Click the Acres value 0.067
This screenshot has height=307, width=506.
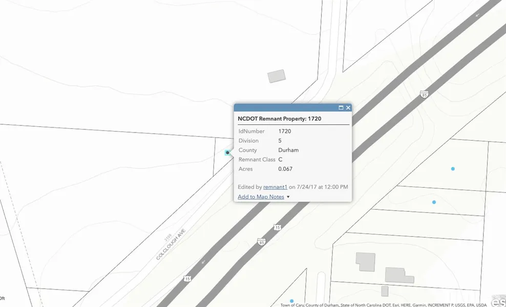(285, 169)
